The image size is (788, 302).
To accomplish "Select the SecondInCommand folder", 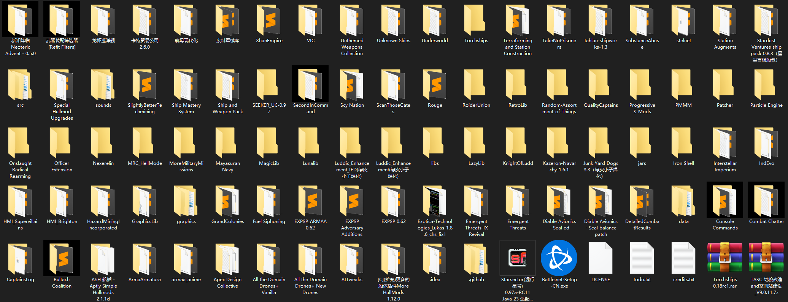I will (x=310, y=85).
